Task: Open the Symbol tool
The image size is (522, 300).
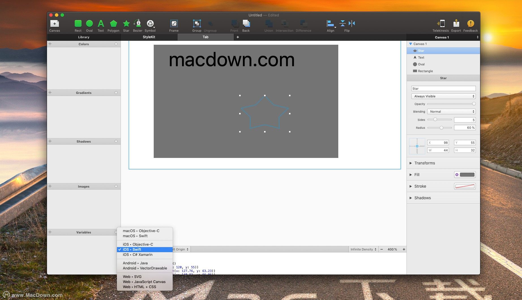Action: (150, 23)
